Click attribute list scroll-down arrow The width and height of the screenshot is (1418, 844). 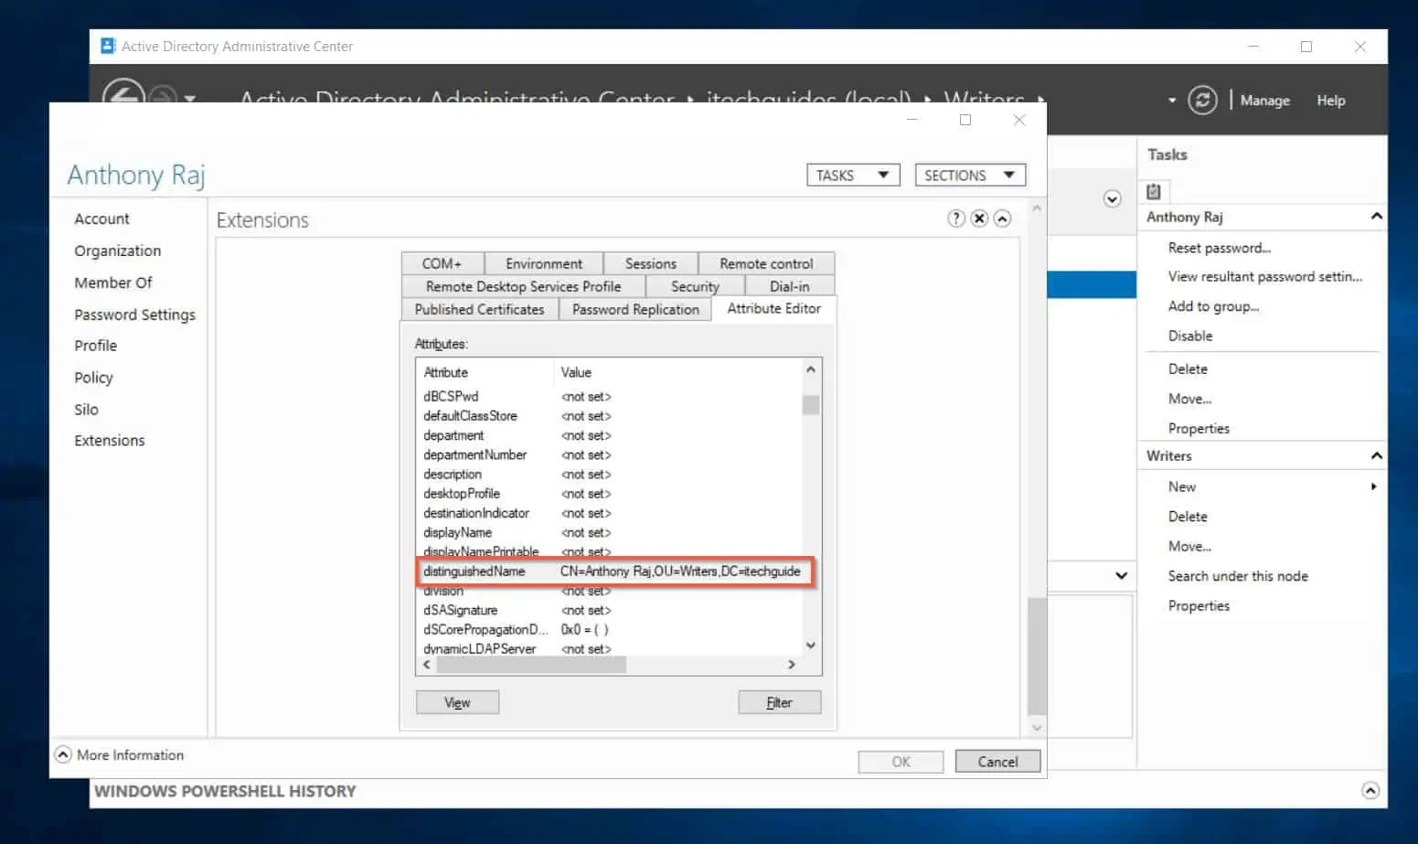(810, 645)
